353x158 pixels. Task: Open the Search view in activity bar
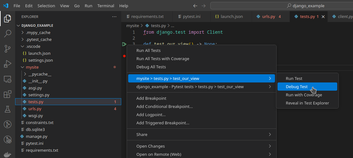click(x=8, y=33)
